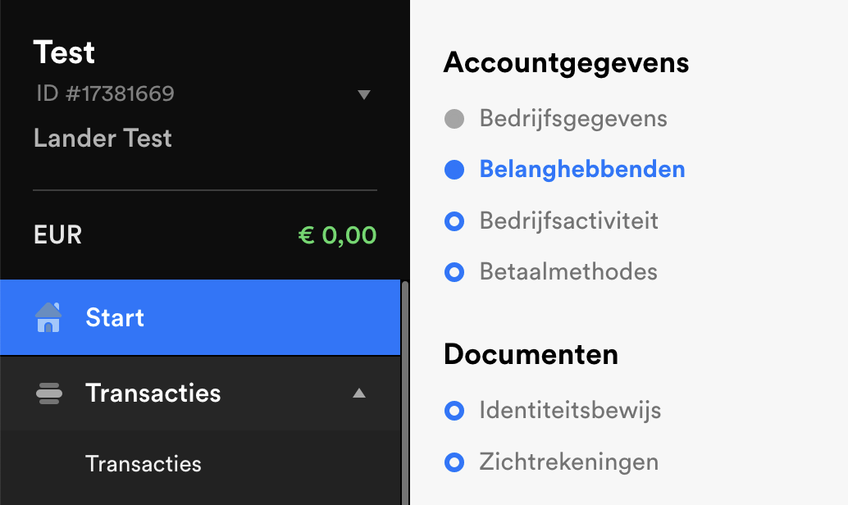
Task: Click the stacked coins Transacties icon
Action: pyautogui.click(x=48, y=394)
